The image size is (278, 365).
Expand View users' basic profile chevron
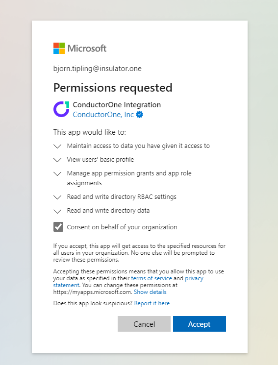pos(57,160)
